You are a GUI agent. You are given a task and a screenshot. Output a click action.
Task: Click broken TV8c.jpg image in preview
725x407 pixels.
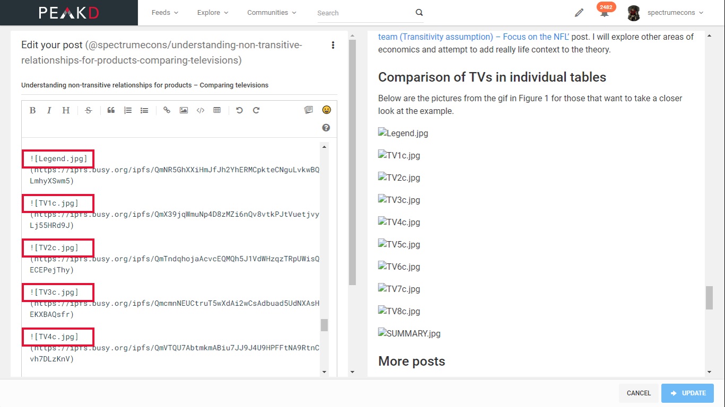tap(399, 311)
